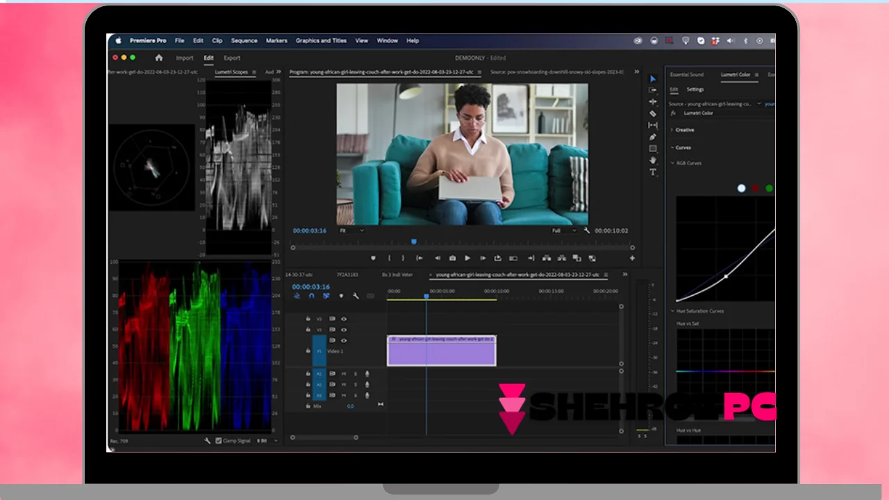Play the Program monitor video
The width and height of the screenshot is (889, 500).
click(467, 258)
